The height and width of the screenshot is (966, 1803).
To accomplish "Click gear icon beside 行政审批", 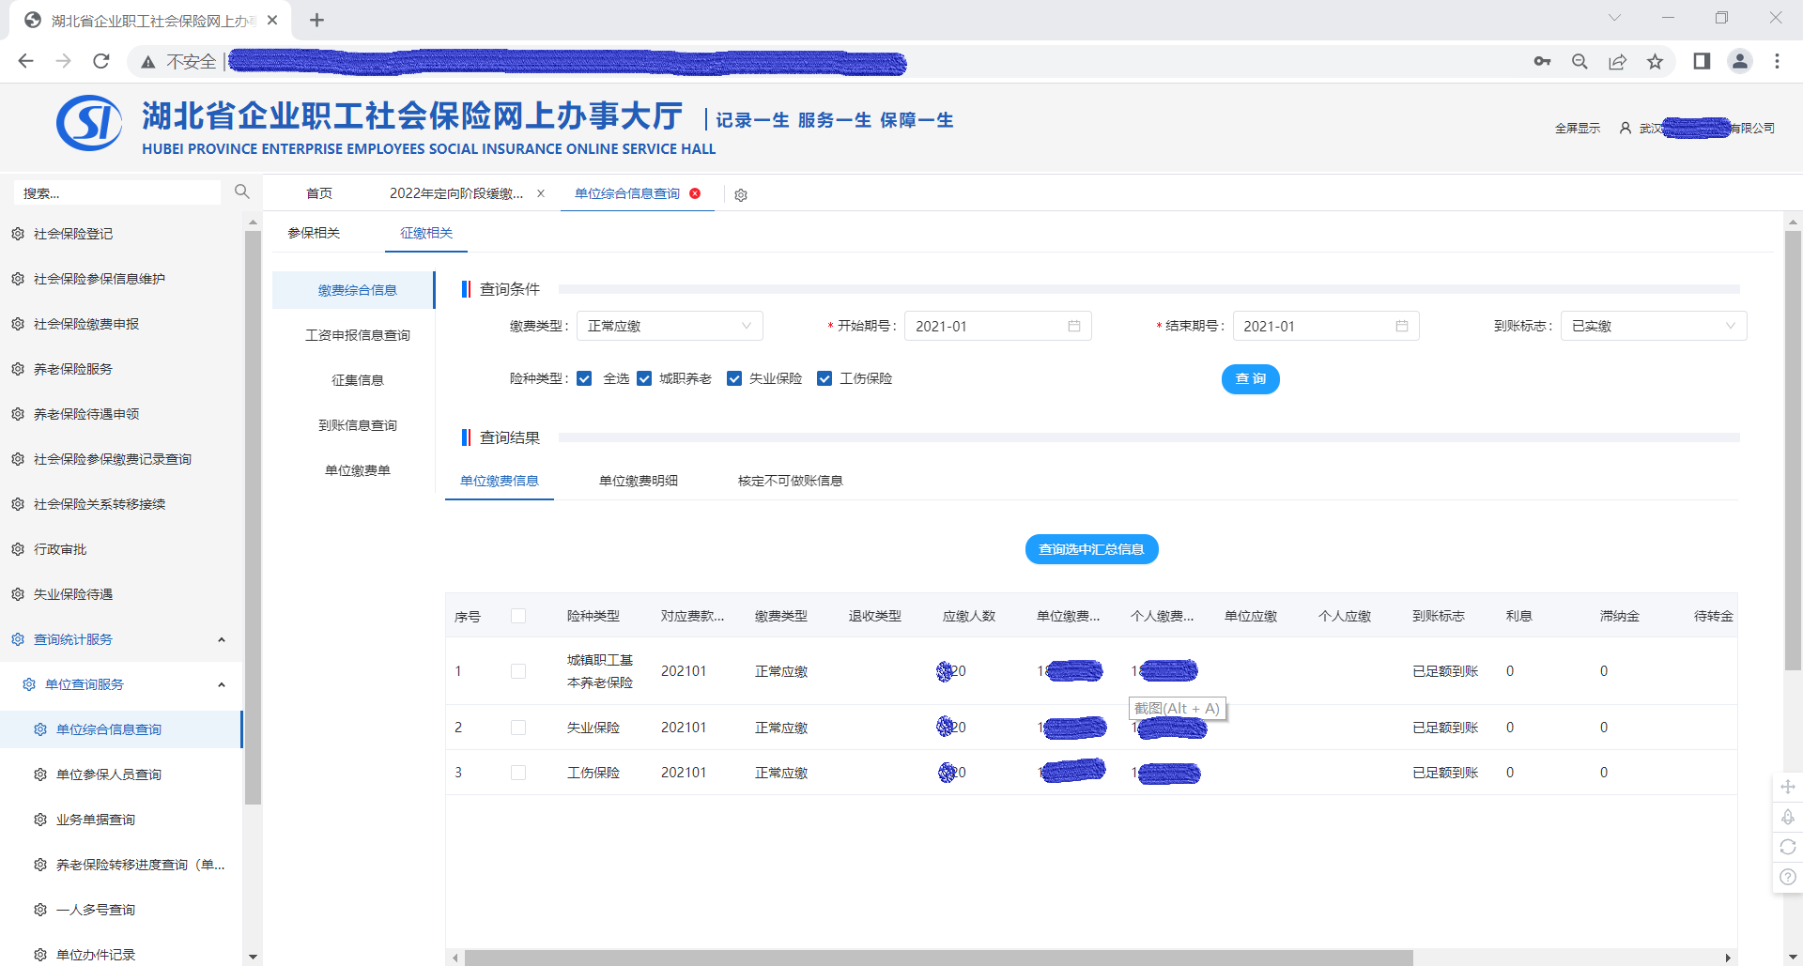I will click(x=18, y=549).
